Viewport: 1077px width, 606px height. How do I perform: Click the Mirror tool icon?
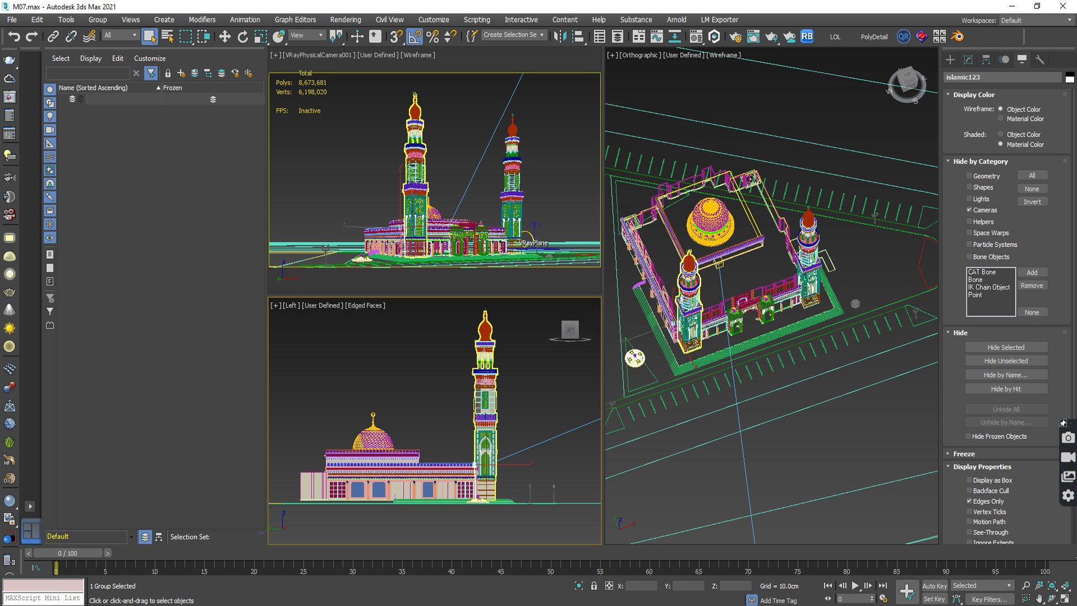click(560, 36)
